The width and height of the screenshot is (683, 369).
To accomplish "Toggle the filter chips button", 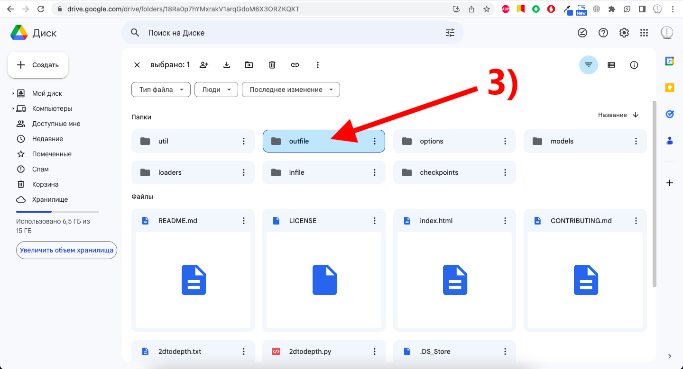I will tap(589, 65).
